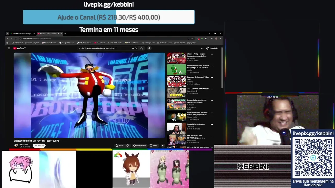Screen dimensions: 335x188
Task: Open the projeto rpg bookmark folder
Action: (192, 43)
